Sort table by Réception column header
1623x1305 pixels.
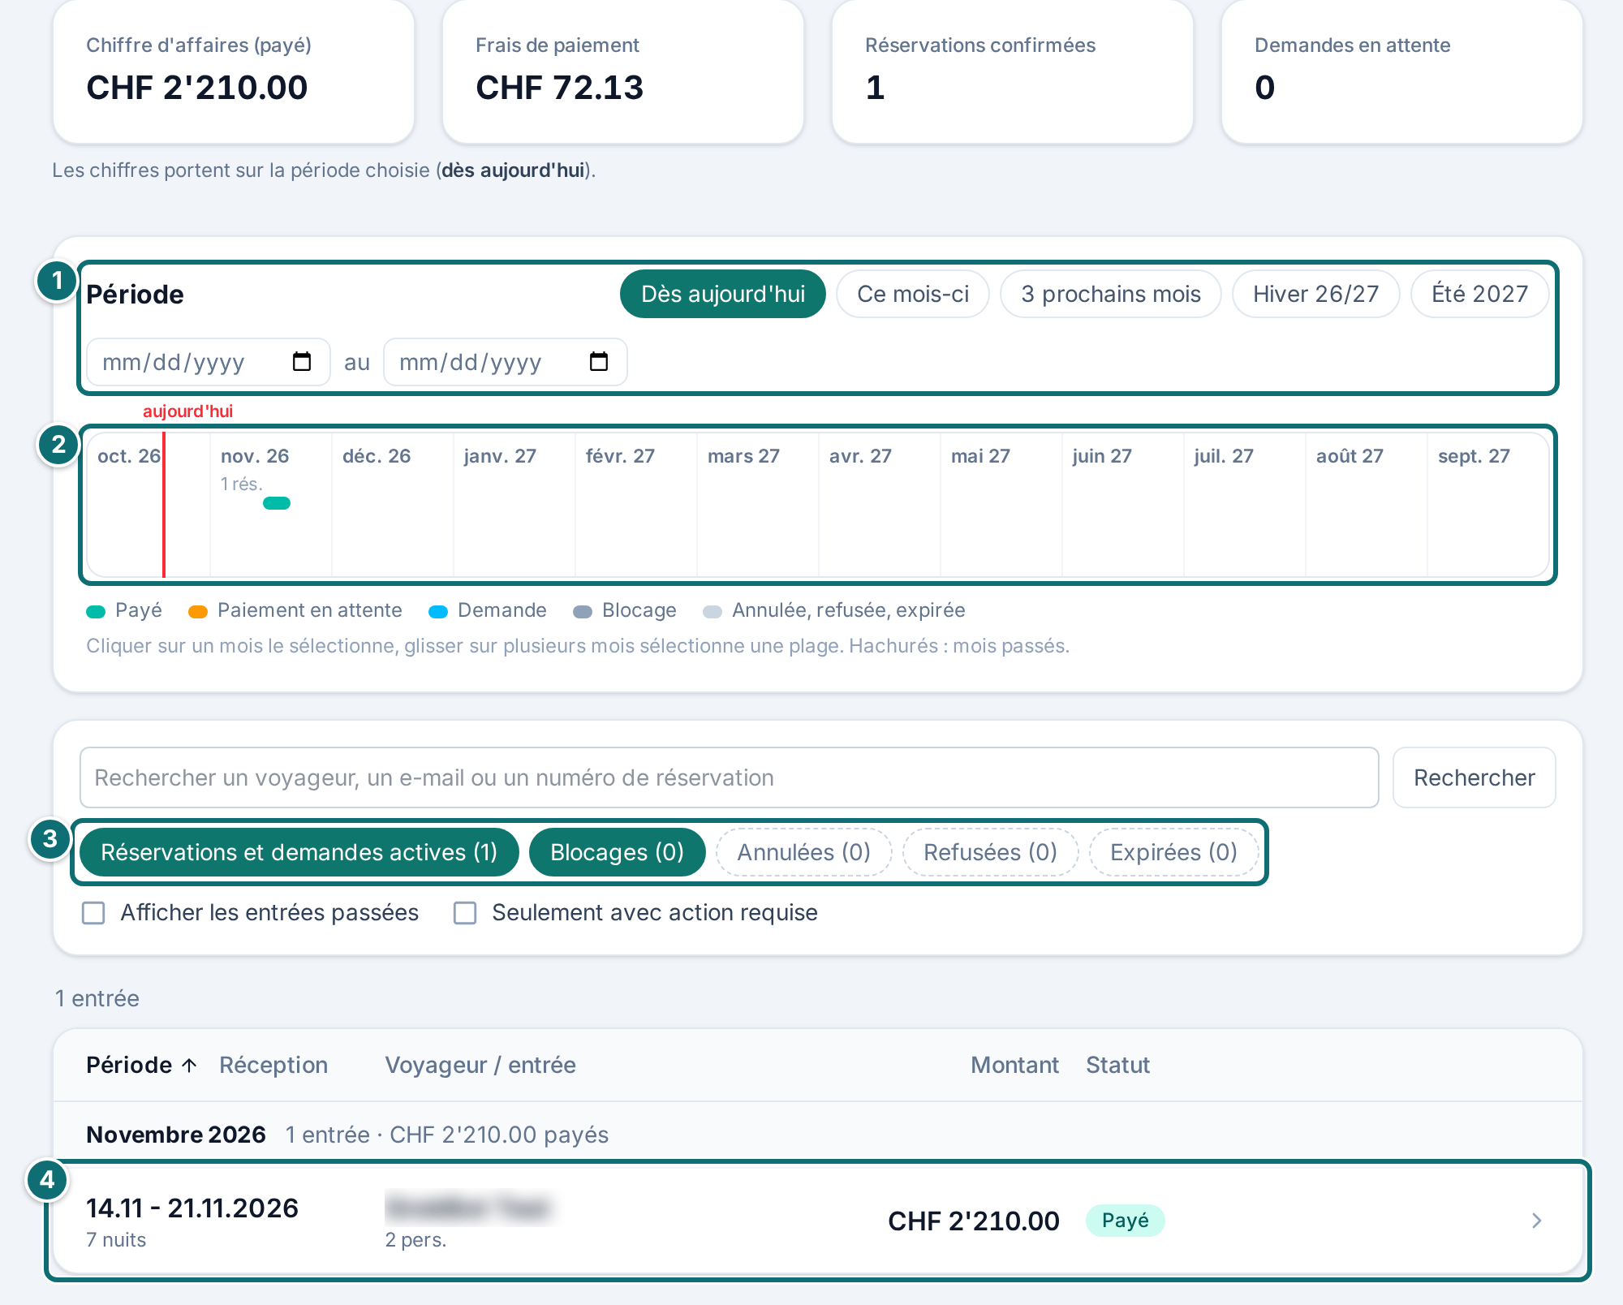pyautogui.click(x=273, y=1065)
